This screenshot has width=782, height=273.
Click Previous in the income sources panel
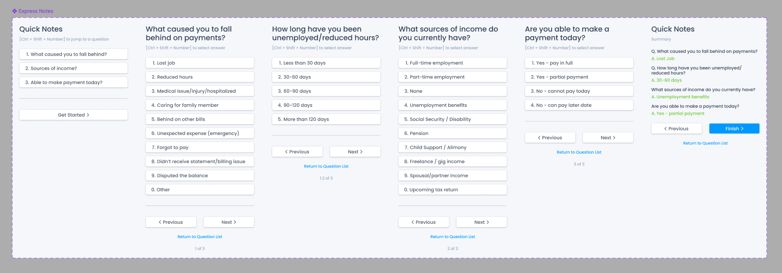[424, 222]
